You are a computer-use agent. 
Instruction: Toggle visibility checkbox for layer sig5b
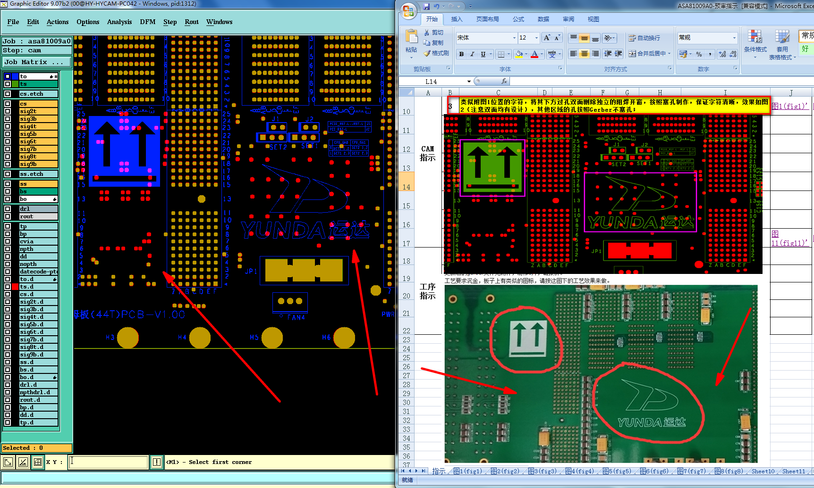click(8, 134)
